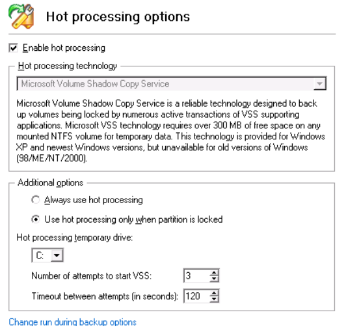The width and height of the screenshot is (346, 334).
Task: Click the hot processing technology dropdown arrow
Action: (x=319, y=84)
